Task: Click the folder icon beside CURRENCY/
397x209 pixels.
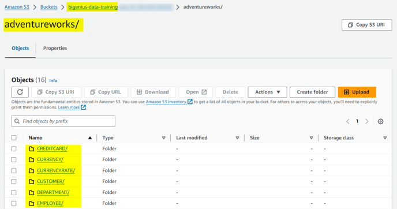Action: pos(31,159)
